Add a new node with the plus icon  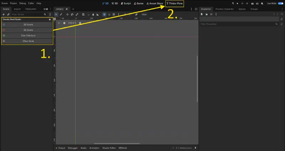click(x=4, y=14)
